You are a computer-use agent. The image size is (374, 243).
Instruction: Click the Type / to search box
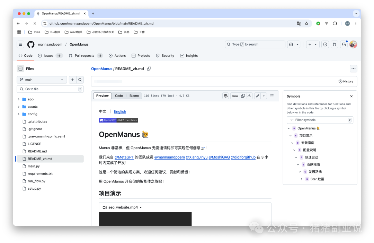coord(255,44)
